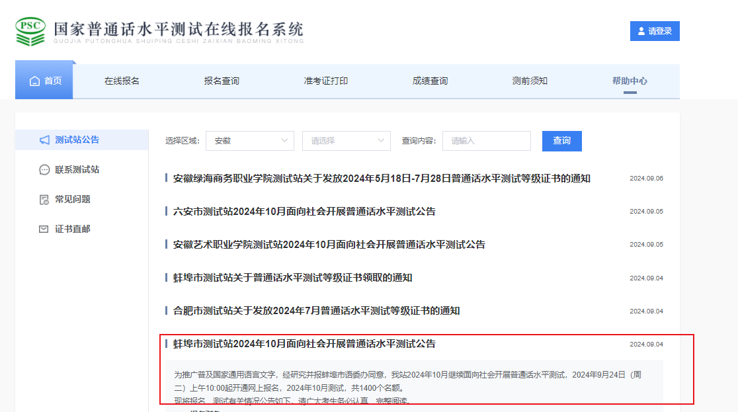
Task: Open the 在线报名 menu item
Action: [122, 81]
